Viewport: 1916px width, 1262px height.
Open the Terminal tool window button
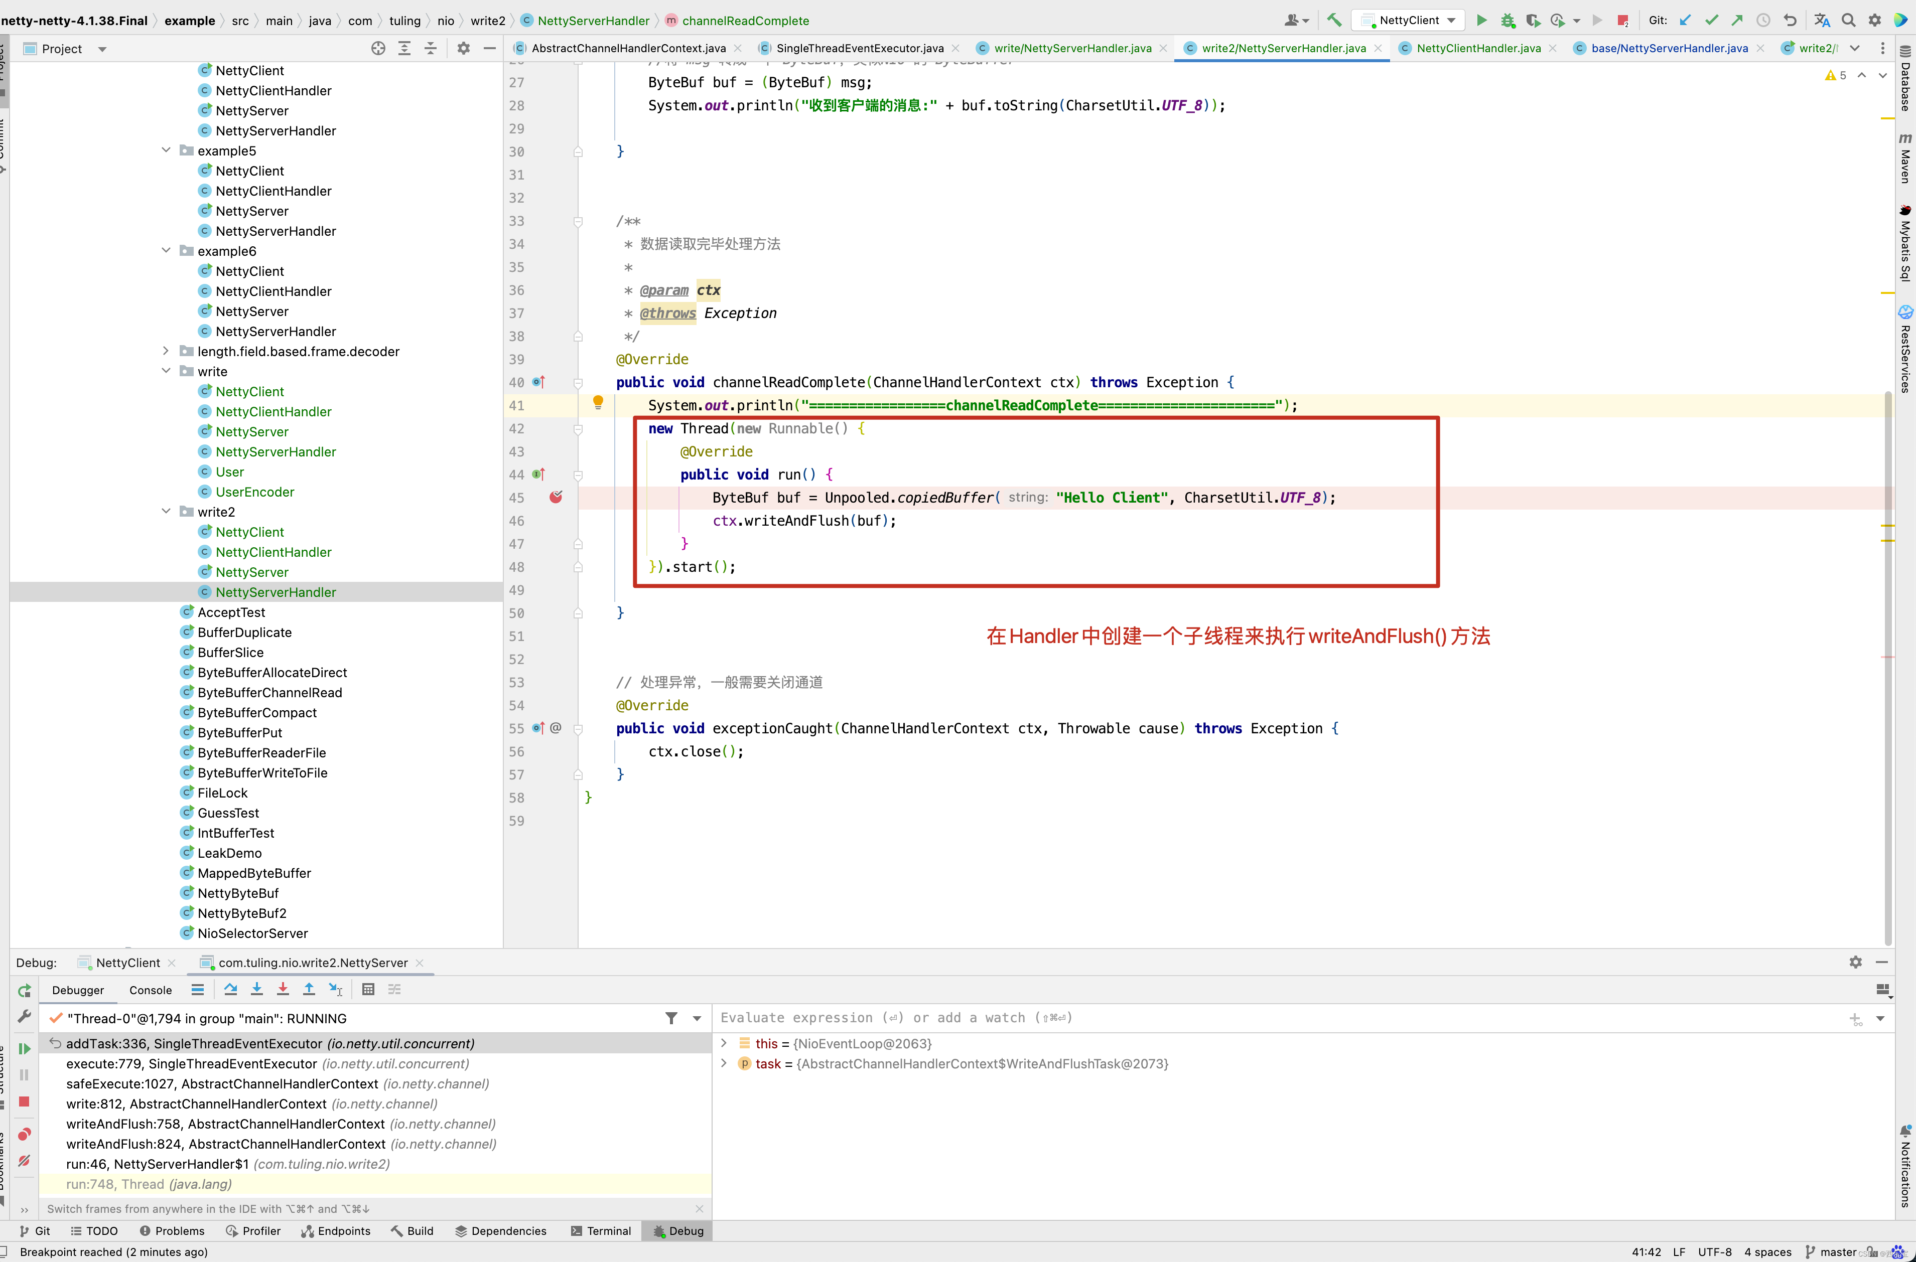click(601, 1230)
